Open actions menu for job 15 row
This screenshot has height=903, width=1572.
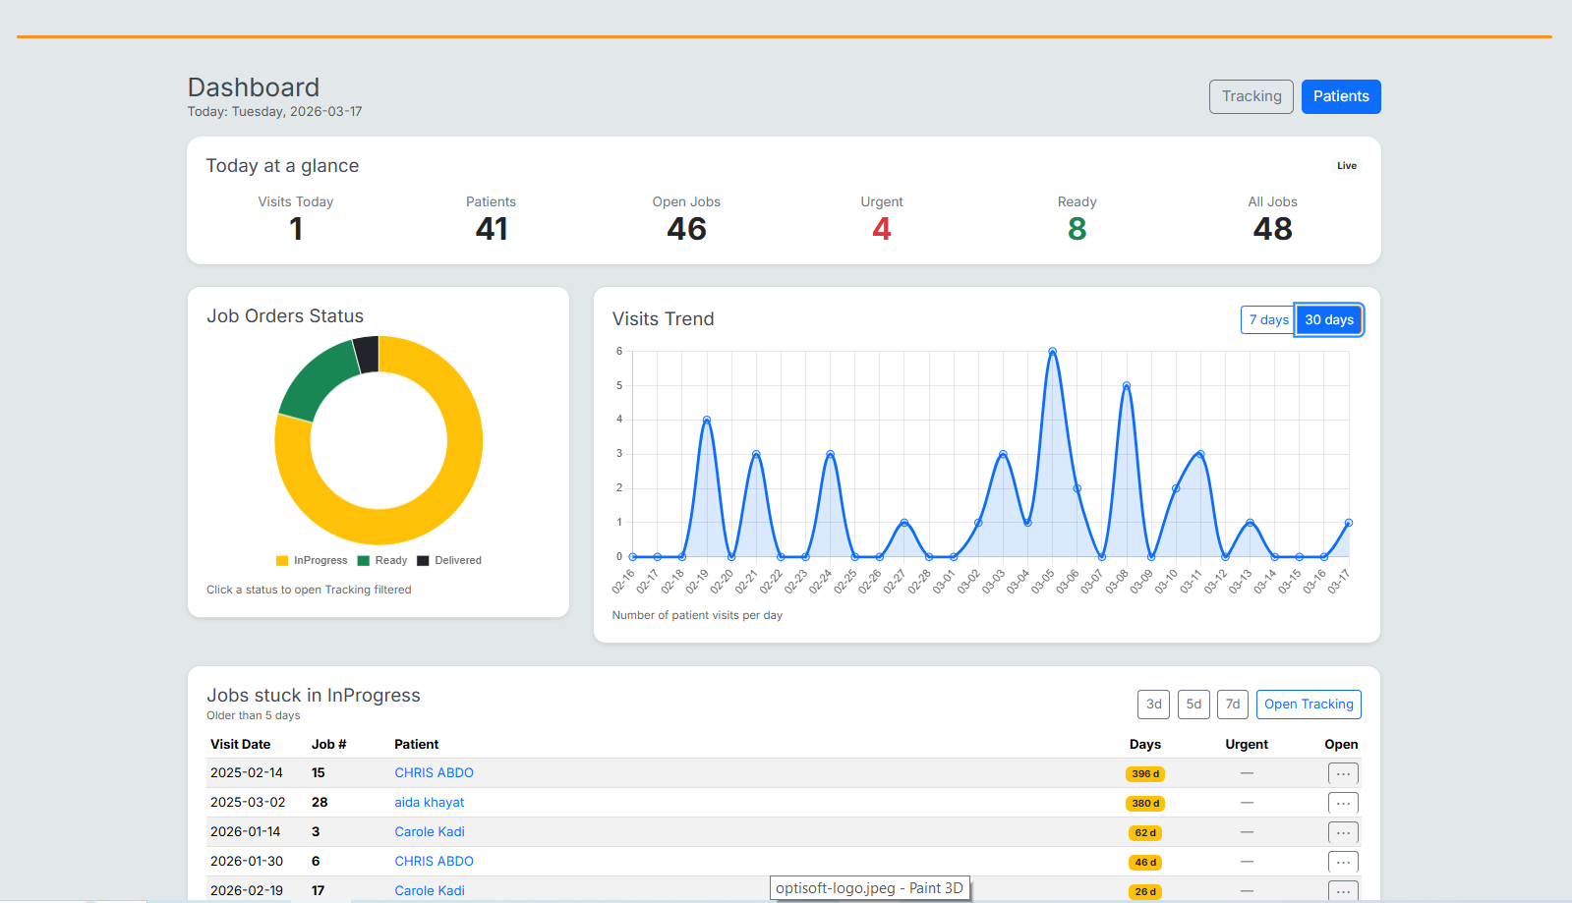click(x=1343, y=773)
